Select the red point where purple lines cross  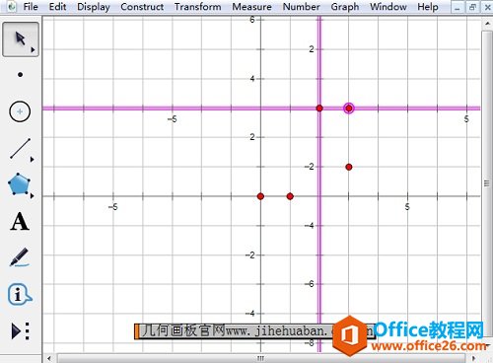pyautogui.click(x=319, y=108)
